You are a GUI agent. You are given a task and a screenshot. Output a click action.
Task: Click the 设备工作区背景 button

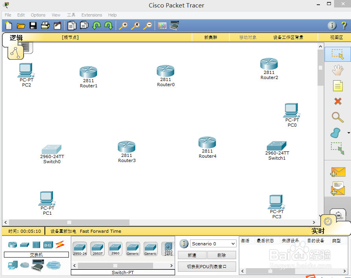[x=288, y=37]
